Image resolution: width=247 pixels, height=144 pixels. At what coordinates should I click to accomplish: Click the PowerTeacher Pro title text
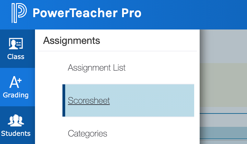click(87, 13)
